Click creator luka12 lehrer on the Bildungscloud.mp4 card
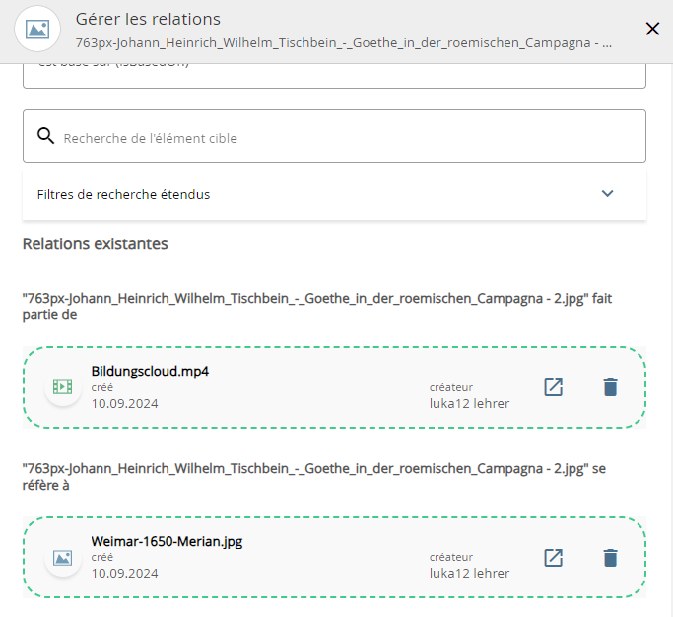Screen dimensions: 673x617 tap(469, 403)
